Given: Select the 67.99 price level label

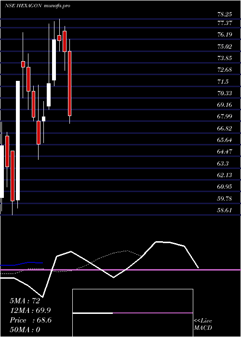Looking at the screenshot, I should pyautogui.click(x=225, y=117).
